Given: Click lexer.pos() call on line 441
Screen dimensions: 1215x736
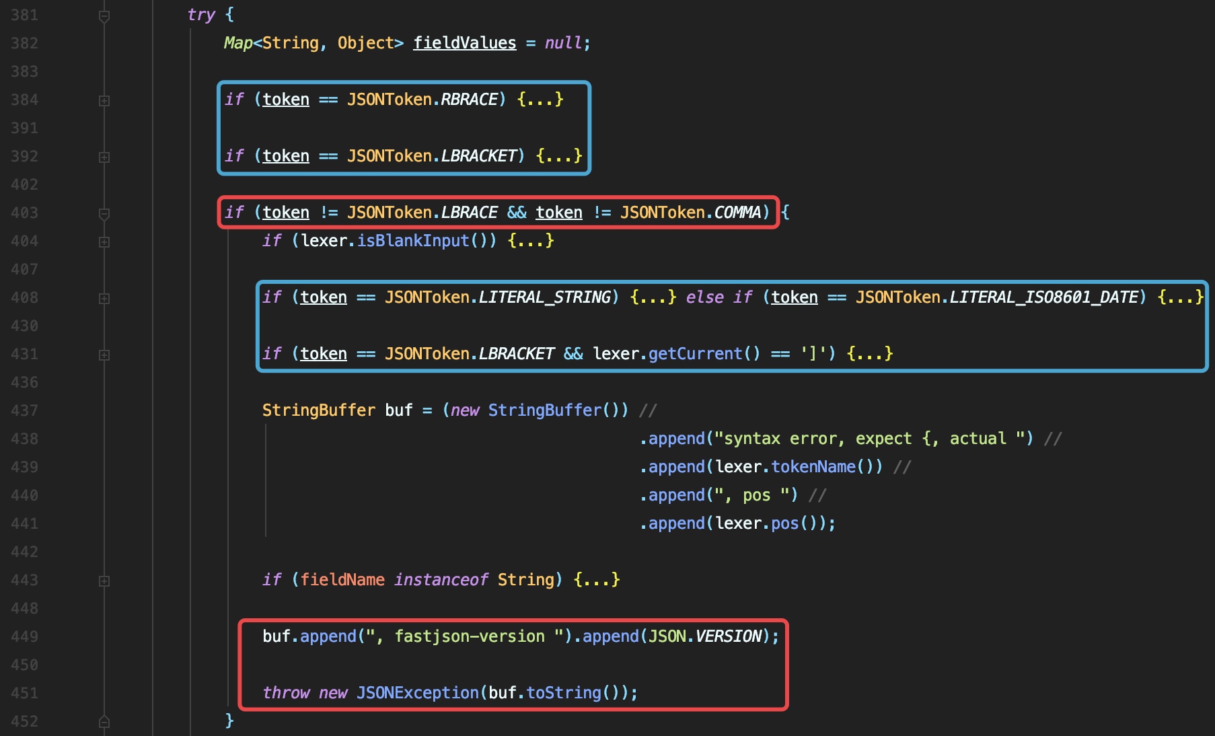Looking at the screenshot, I should coord(771,523).
